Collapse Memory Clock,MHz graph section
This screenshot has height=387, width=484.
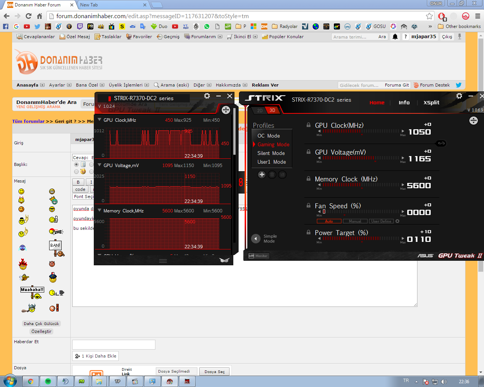click(99, 210)
